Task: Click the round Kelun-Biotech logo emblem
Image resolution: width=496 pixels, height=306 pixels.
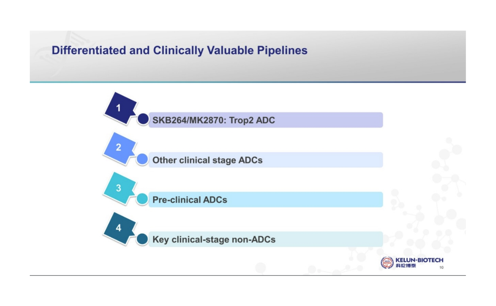Action: point(387,263)
